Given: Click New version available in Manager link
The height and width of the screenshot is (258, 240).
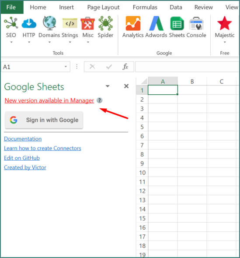Looking at the screenshot, I should pyautogui.click(x=49, y=100).
